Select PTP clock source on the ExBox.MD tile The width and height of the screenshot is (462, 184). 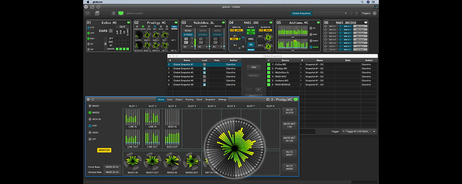89,28
